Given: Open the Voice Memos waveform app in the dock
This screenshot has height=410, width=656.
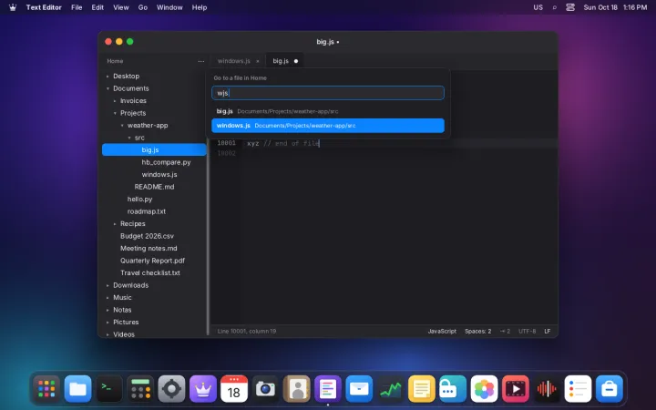Looking at the screenshot, I should click(x=547, y=389).
